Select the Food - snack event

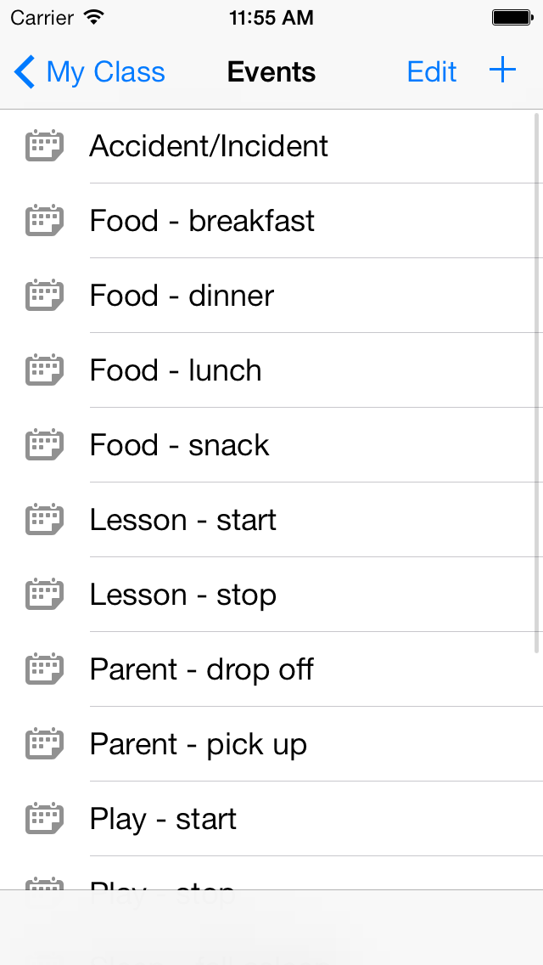click(x=271, y=445)
